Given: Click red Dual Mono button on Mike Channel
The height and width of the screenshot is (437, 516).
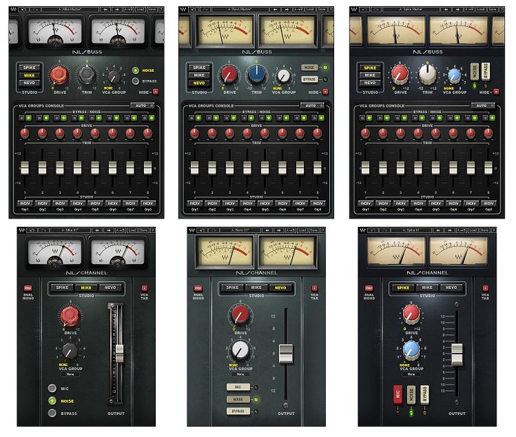Looking at the screenshot, I should 28,288.
